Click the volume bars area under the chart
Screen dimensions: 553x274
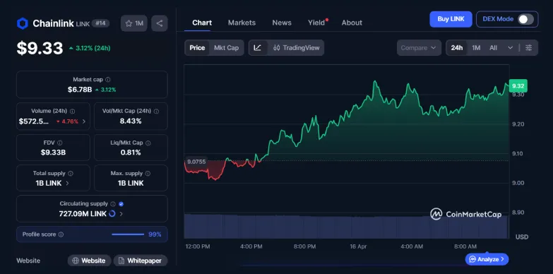[x=346, y=226]
